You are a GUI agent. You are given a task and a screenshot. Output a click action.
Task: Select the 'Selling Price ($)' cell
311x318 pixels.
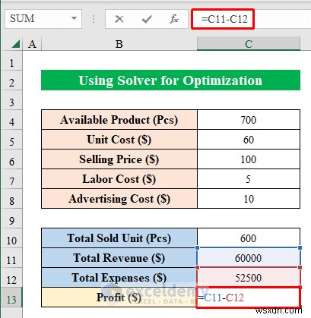tap(119, 159)
